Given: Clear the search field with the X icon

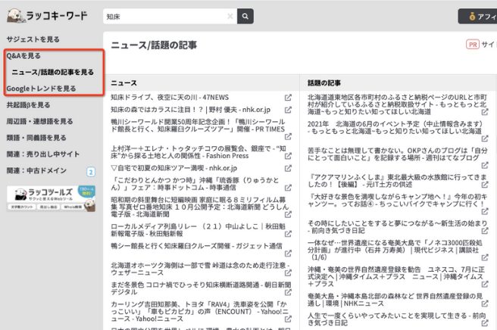Looking at the screenshot, I should pyautogui.click(x=230, y=16).
